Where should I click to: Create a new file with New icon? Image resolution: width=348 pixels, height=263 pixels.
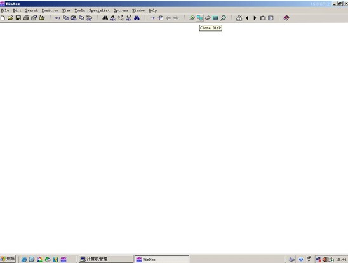pyautogui.click(x=3, y=18)
